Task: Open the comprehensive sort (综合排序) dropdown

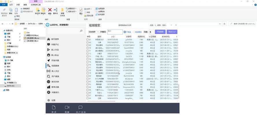Action: click(94, 32)
